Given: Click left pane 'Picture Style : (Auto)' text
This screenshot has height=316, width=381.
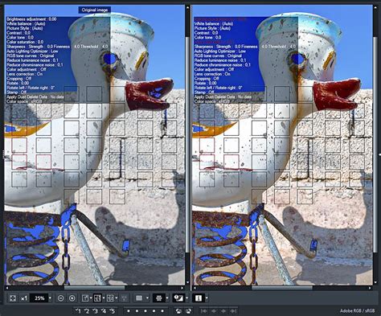Looking at the screenshot, I should click(x=25, y=28).
